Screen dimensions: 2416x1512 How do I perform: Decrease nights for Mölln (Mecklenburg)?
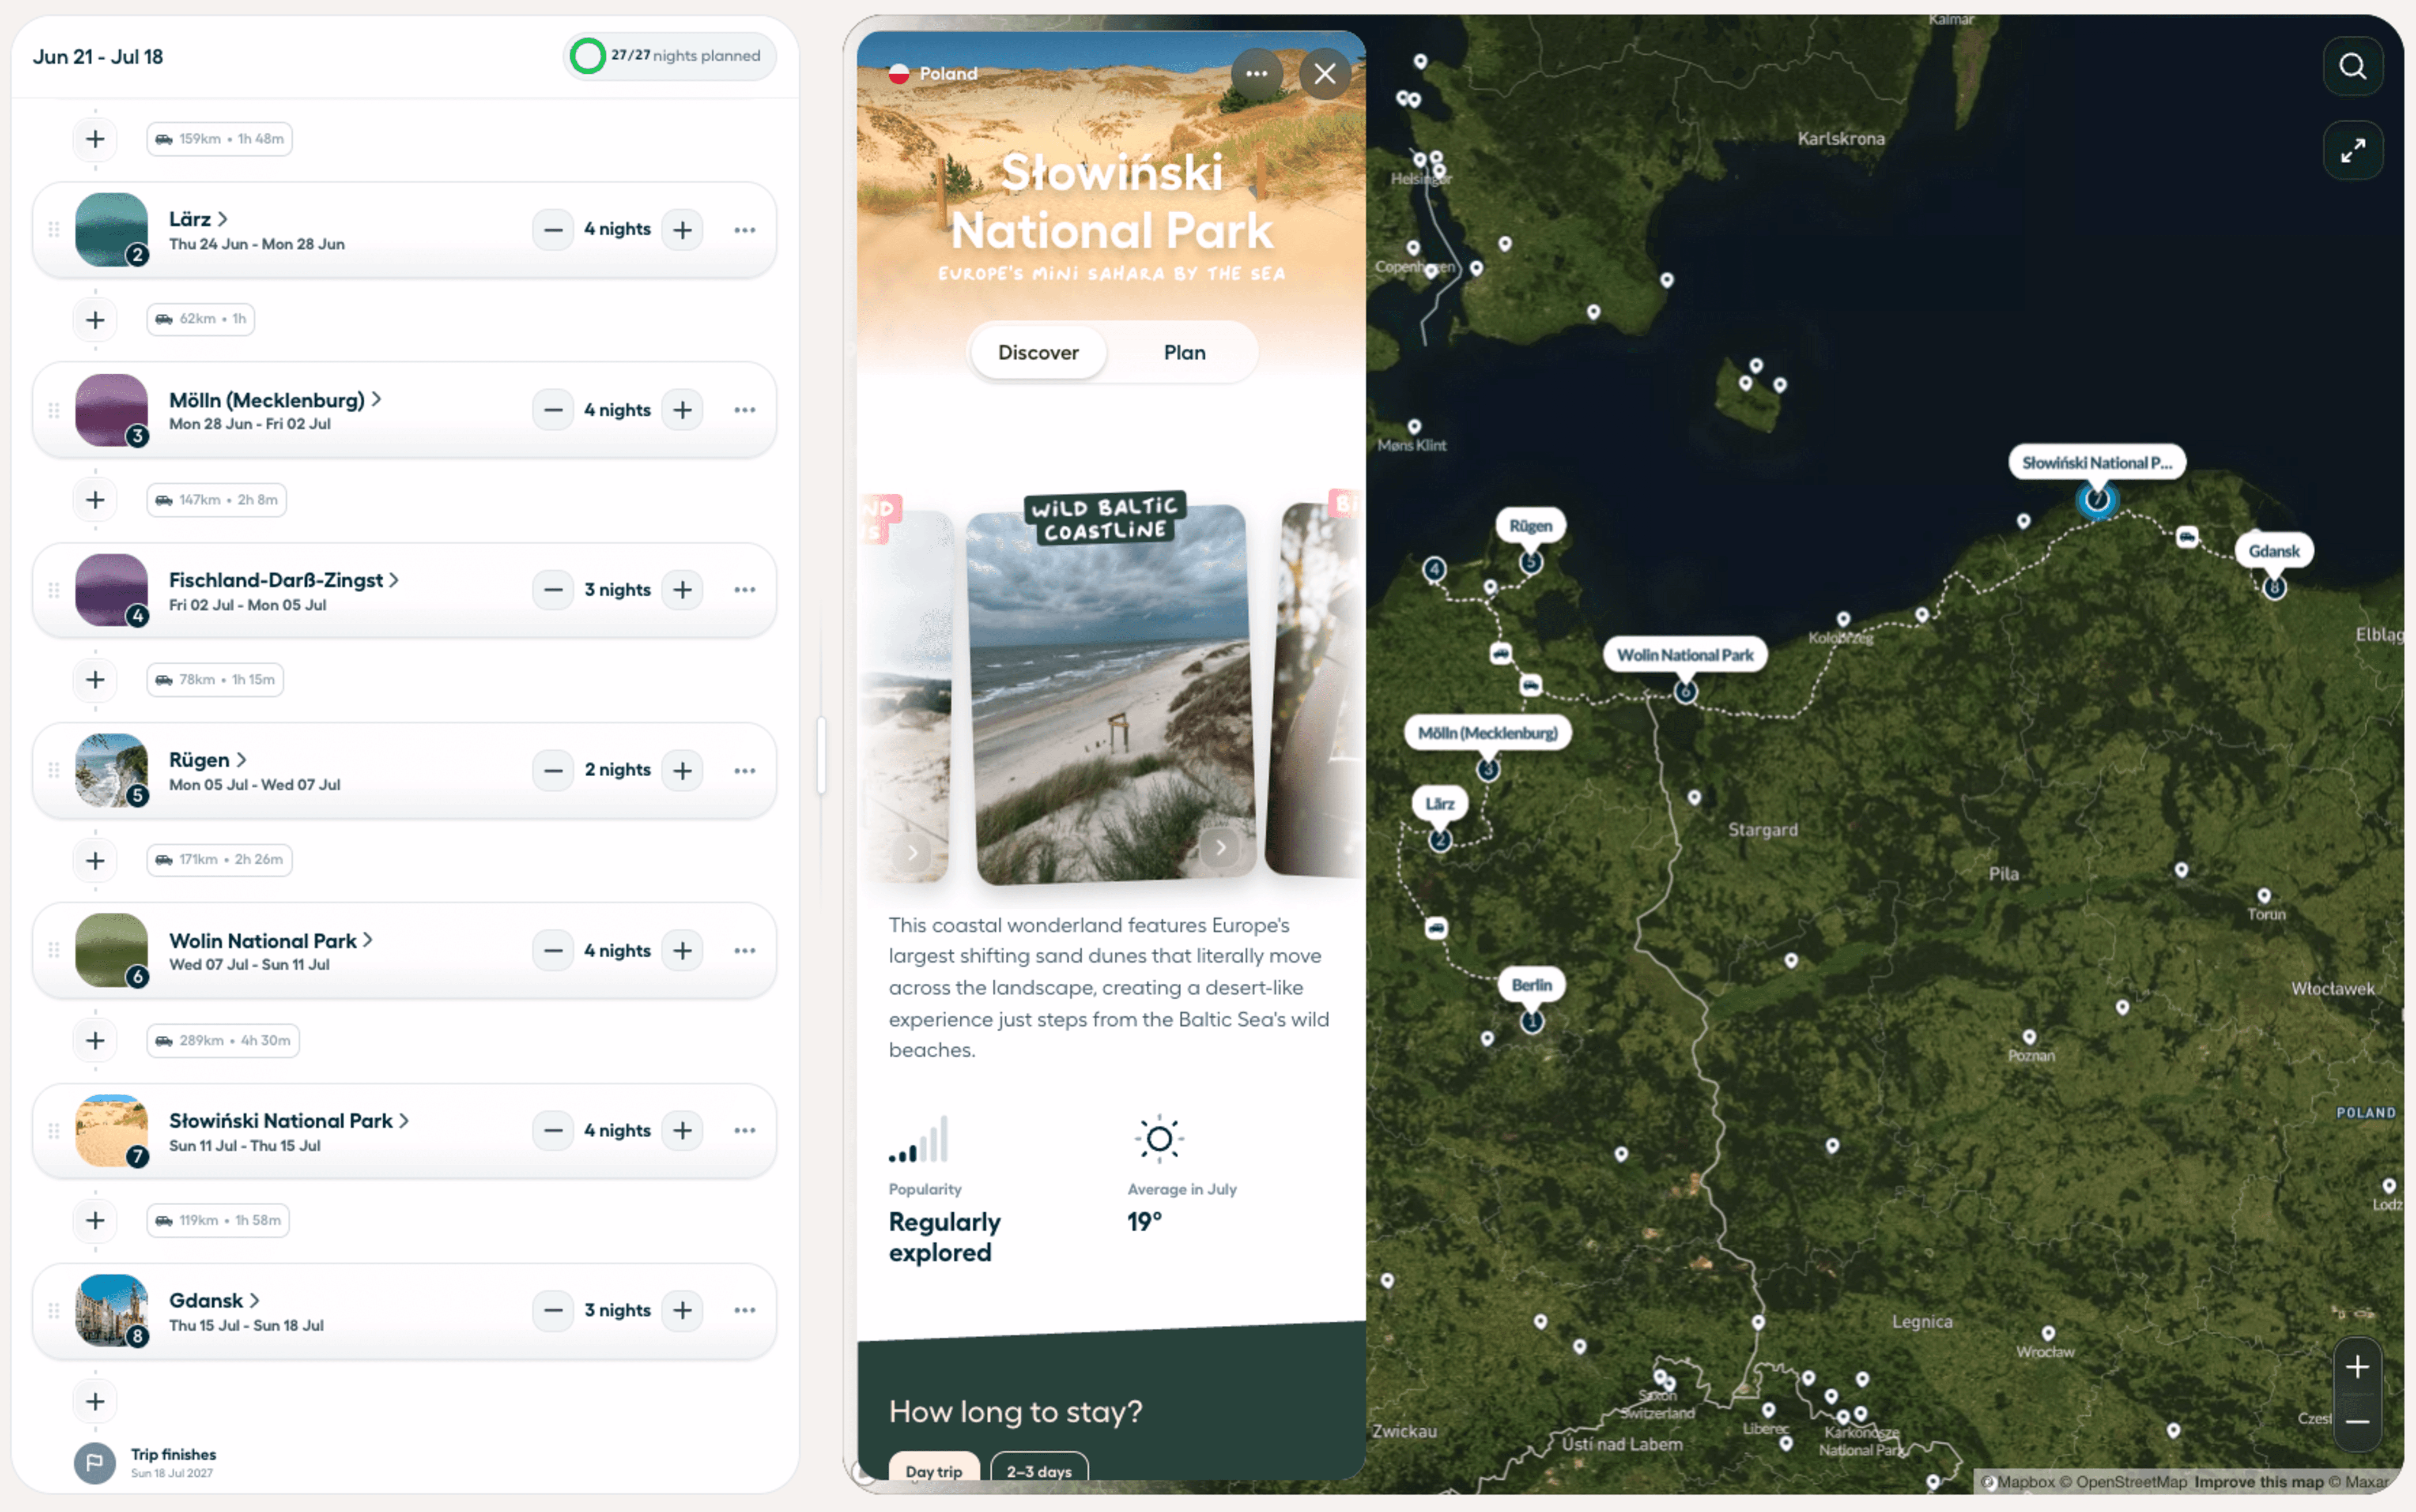coord(553,410)
